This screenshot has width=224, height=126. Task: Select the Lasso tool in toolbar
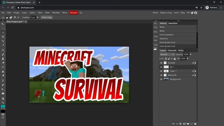click(3, 33)
